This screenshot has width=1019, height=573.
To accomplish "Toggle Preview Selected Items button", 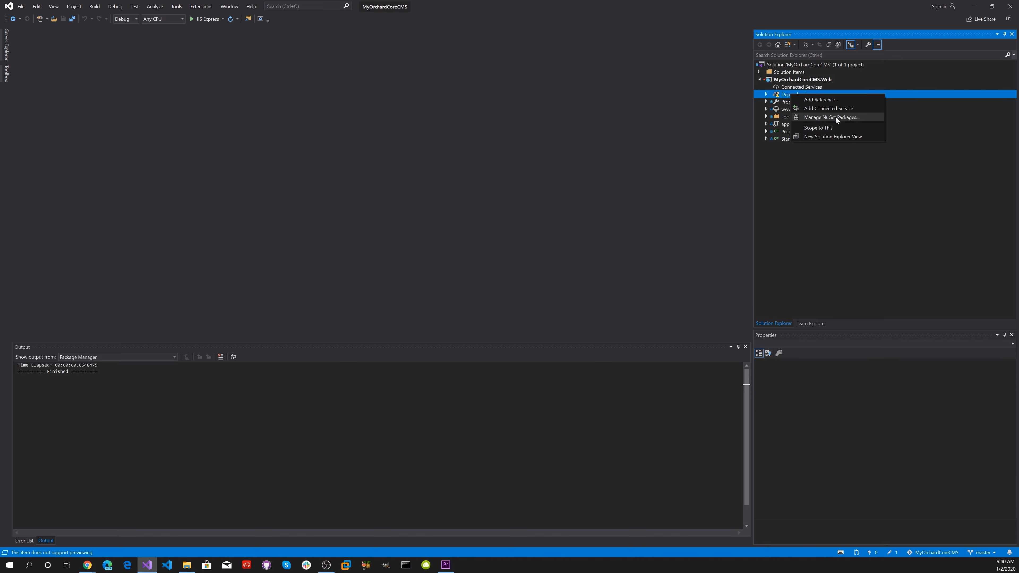I will coord(877,45).
